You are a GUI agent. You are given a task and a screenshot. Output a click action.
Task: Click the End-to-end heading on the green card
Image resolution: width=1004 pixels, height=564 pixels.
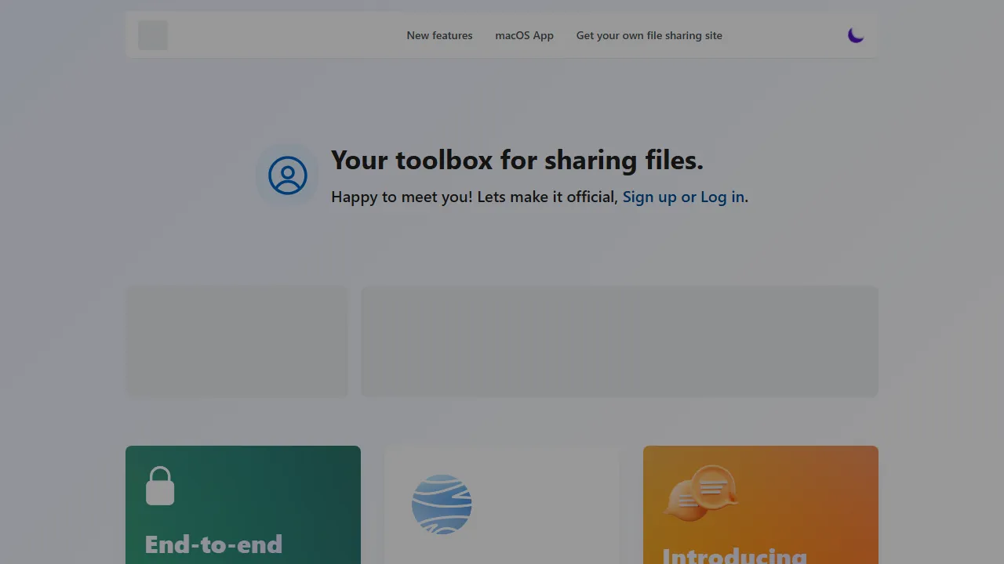coord(213,544)
